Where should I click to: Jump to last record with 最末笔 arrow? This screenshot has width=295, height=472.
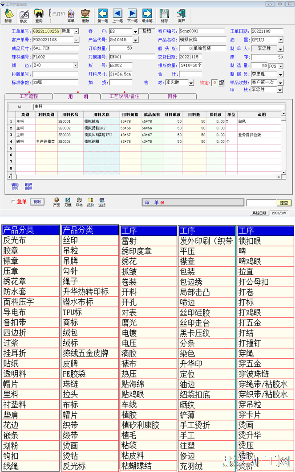point(147,16)
